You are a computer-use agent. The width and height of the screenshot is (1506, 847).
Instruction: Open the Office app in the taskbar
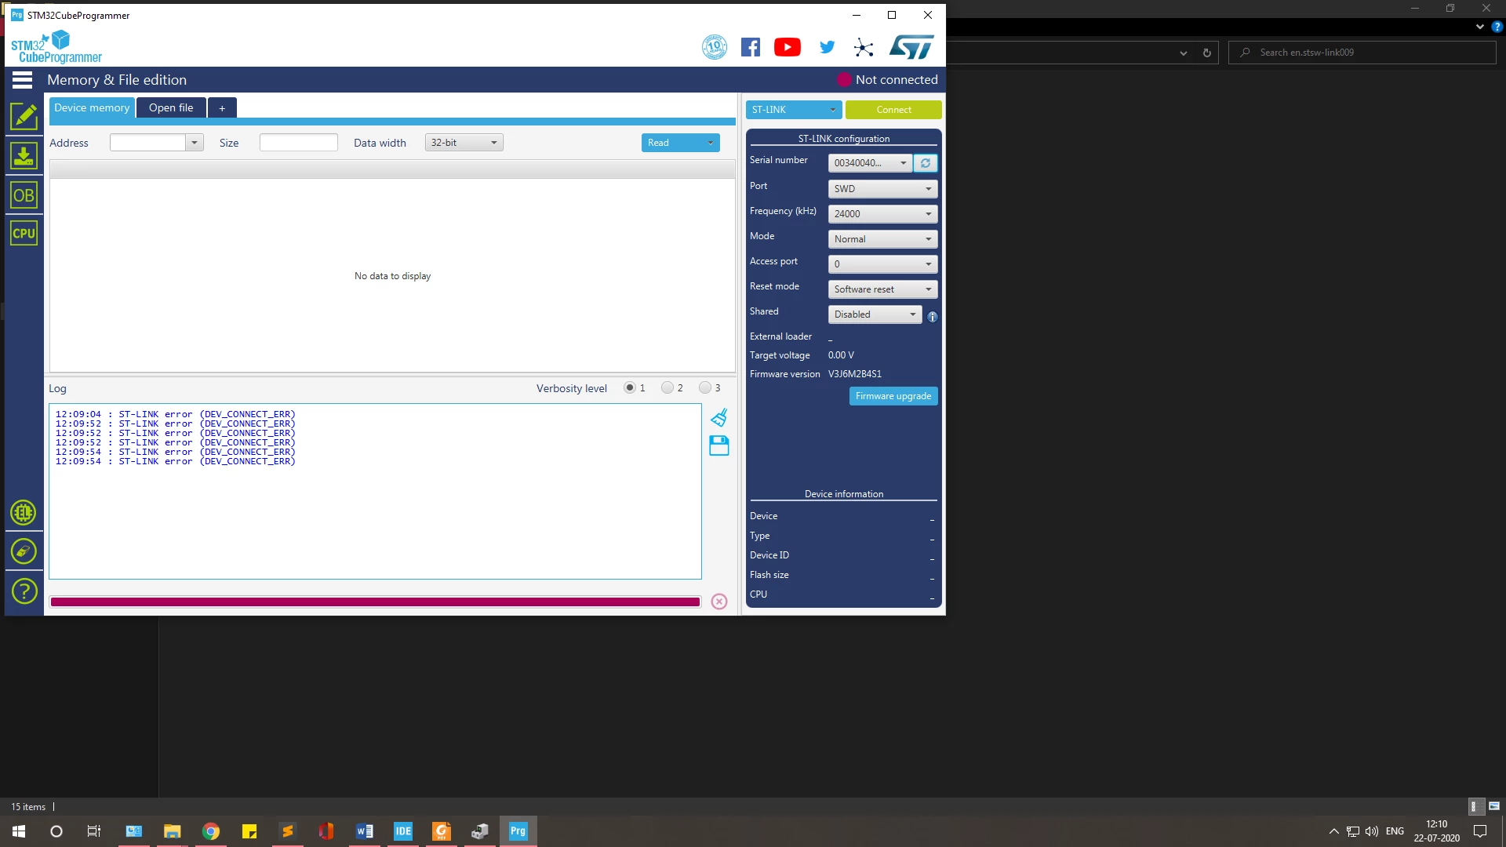click(326, 831)
